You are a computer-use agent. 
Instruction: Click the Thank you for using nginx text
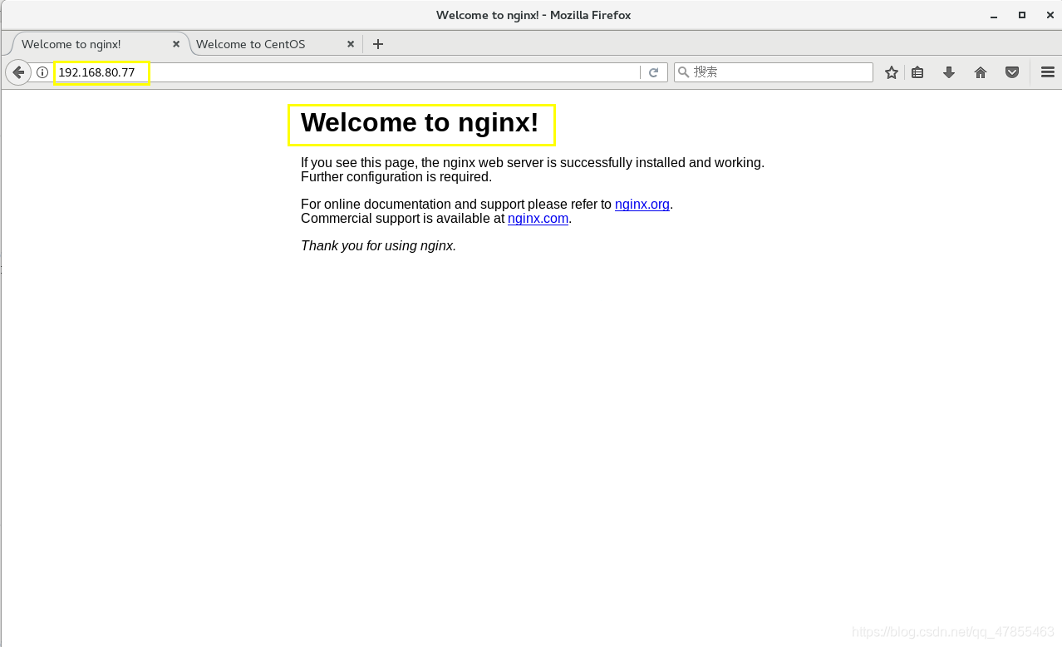coord(378,245)
